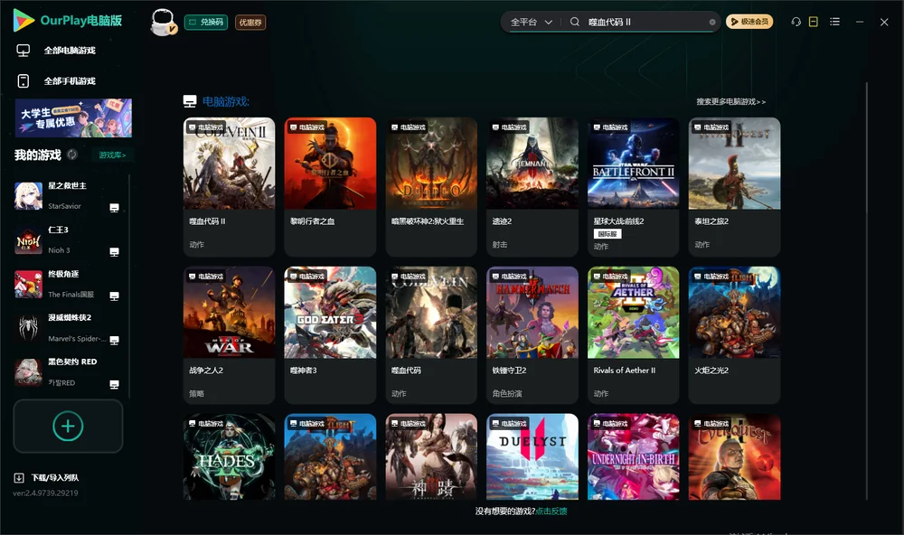Image resolution: width=904 pixels, height=535 pixels.
Task: Open the 铁锤守卫2 game card
Action: pos(532,335)
